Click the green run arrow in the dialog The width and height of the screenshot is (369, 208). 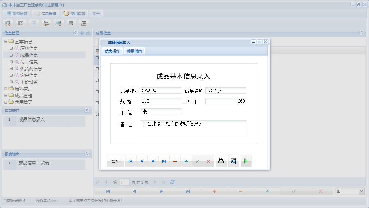pyautogui.click(x=246, y=161)
